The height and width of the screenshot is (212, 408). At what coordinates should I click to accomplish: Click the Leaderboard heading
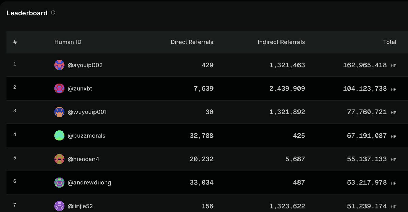tap(27, 13)
